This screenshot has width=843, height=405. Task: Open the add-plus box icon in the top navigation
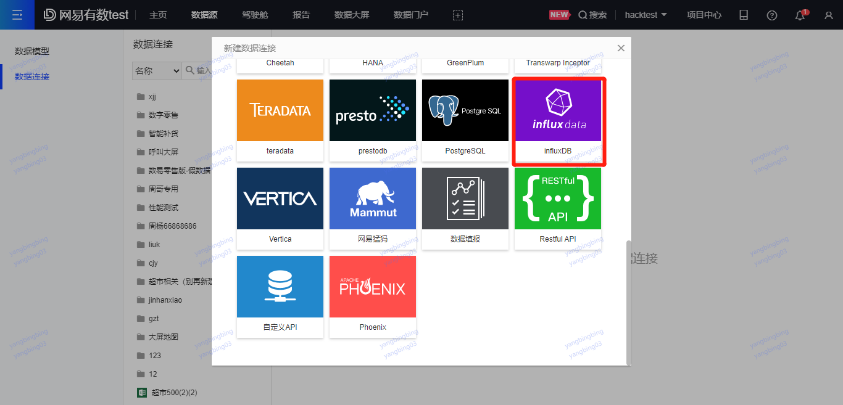(458, 15)
